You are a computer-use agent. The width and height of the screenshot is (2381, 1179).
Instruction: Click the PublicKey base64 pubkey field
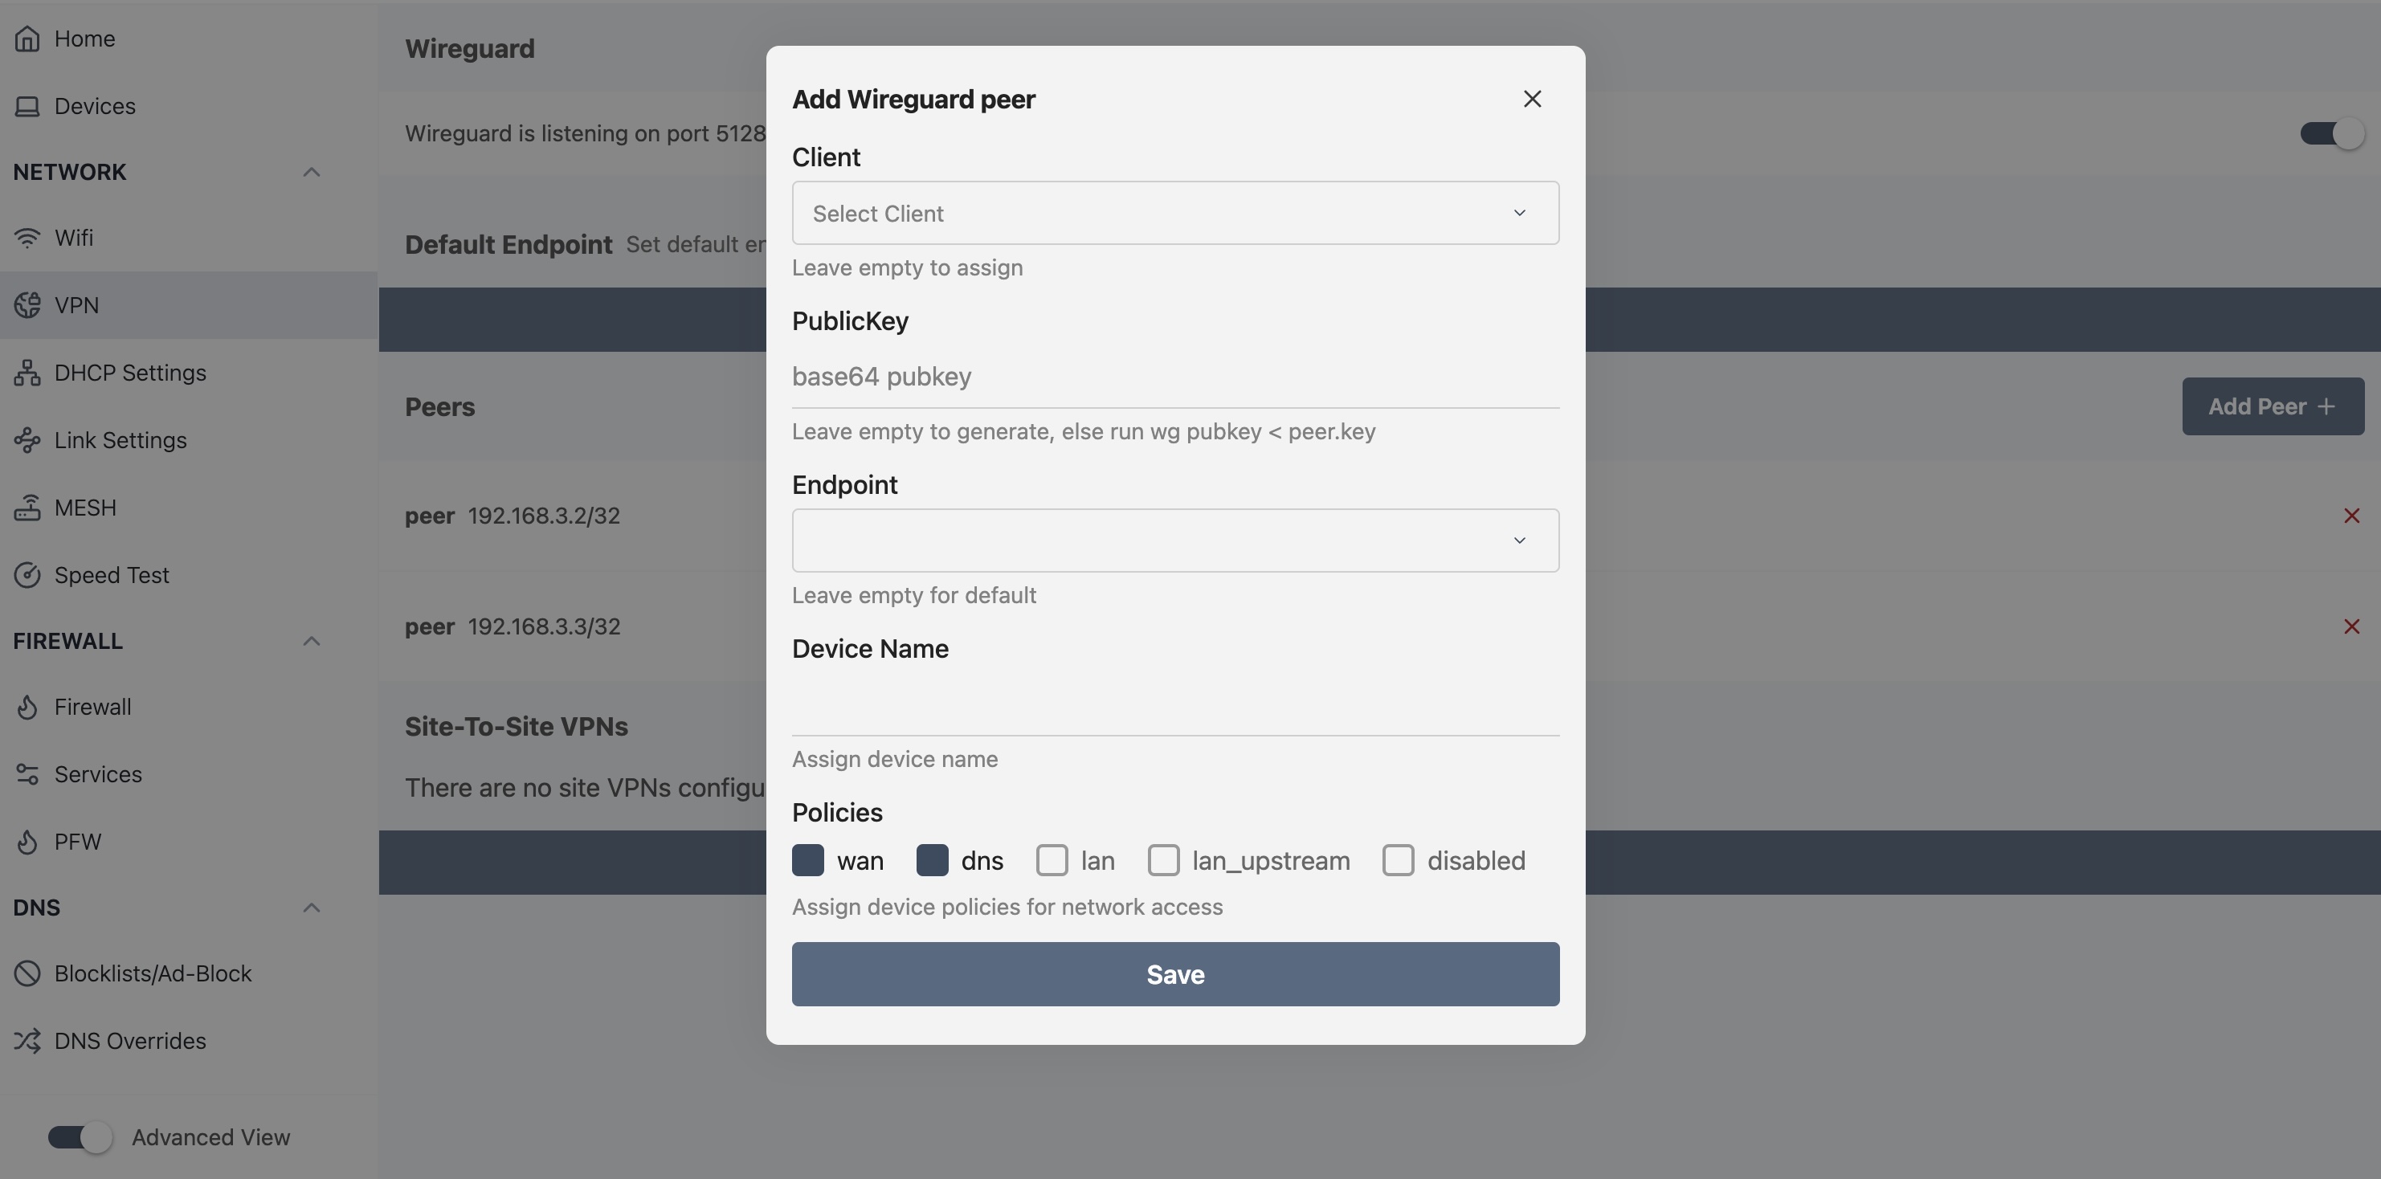click(1176, 377)
